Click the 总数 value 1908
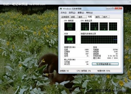This screenshot has width=131, height=94. pyautogui.click(x=87, y=50)
